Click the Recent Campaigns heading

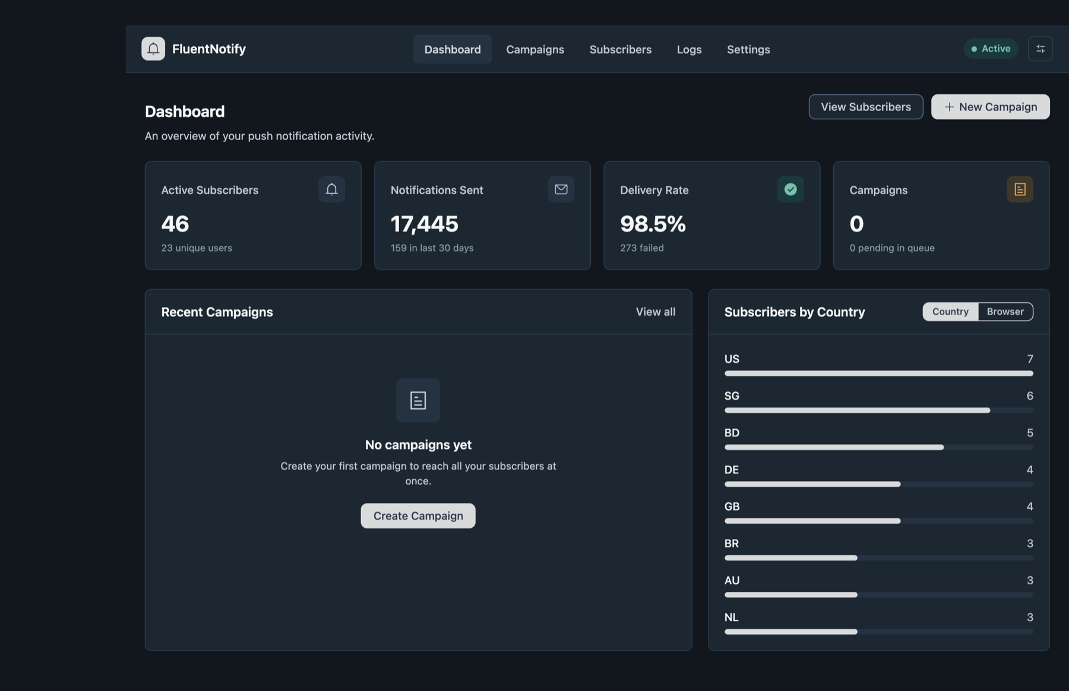(217, 312)
